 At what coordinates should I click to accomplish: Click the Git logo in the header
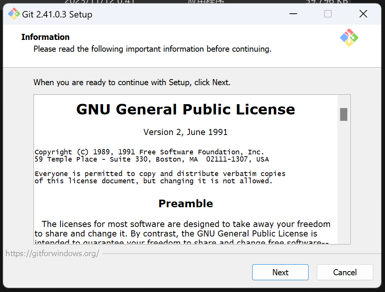[x=349, y=38]
